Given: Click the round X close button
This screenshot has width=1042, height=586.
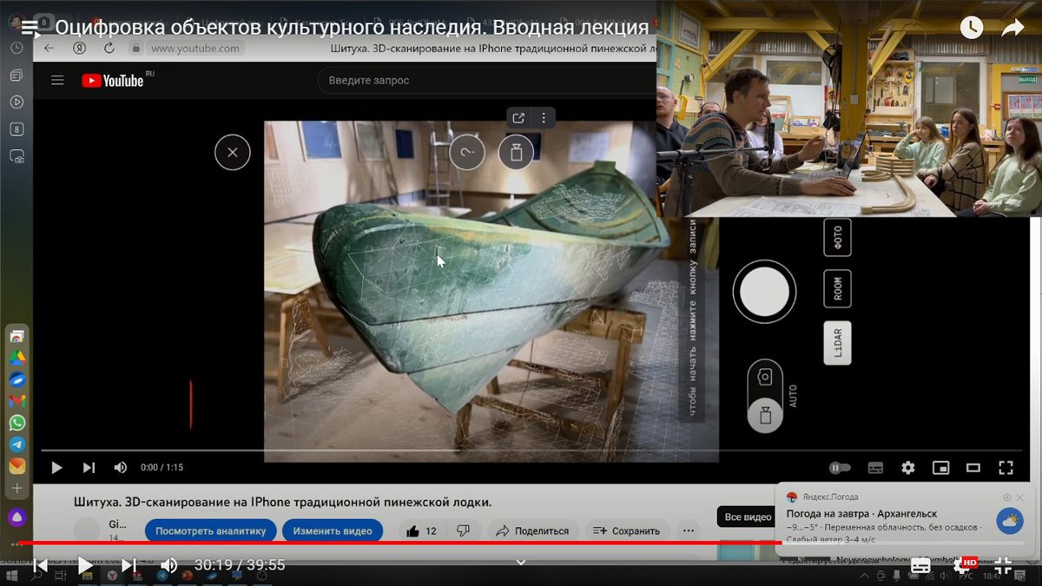Looking at the screenshot, I should tap(232, 153).
